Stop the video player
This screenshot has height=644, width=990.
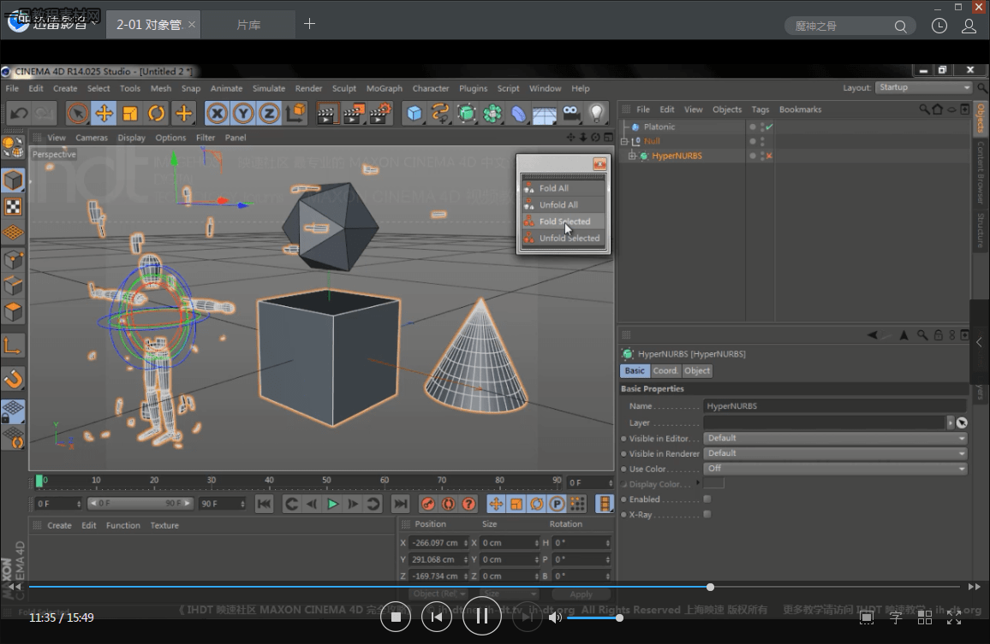tap(396, 617)
